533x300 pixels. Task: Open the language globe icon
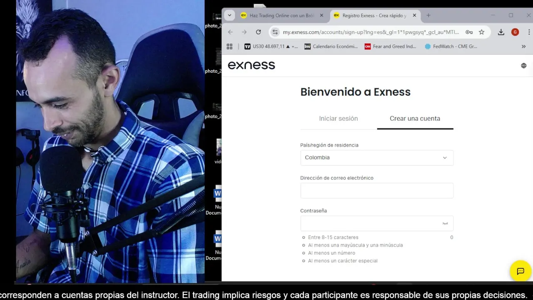[x=523, y=65]
